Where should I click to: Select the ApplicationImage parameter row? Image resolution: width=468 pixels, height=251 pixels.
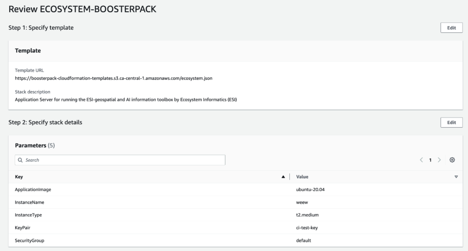[37, 189]
